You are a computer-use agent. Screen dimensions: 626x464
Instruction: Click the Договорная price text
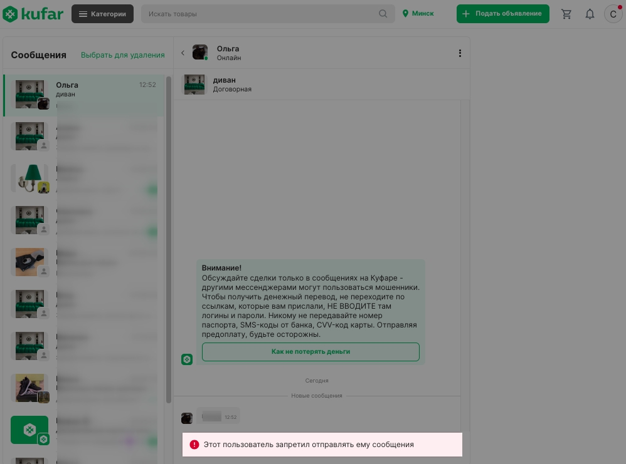click(x=232, y=90)
